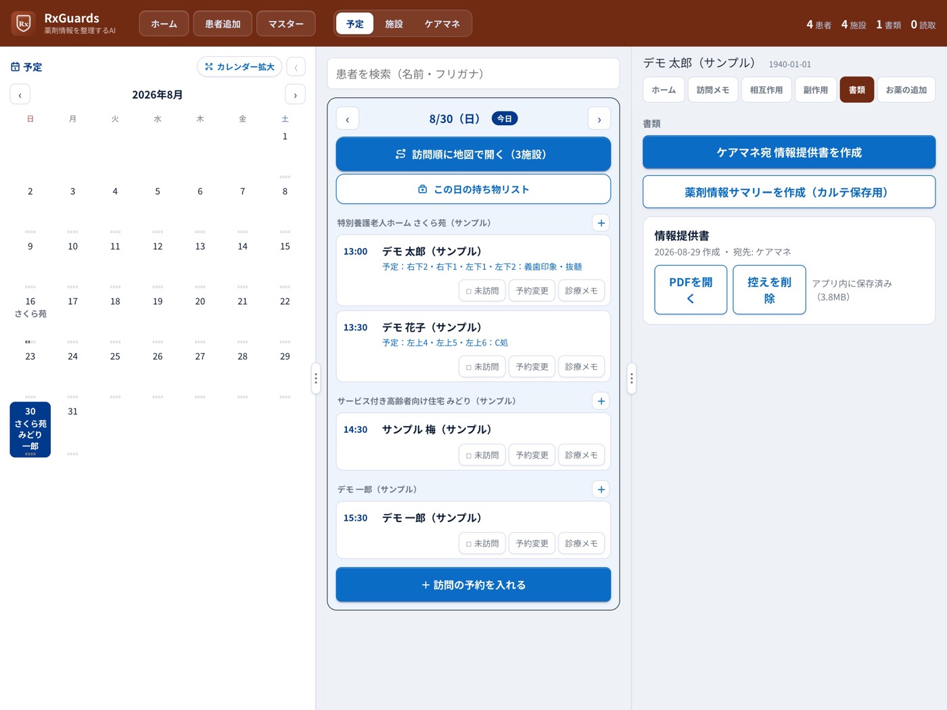Open the 副作用 patient tab

pos(816,90)
